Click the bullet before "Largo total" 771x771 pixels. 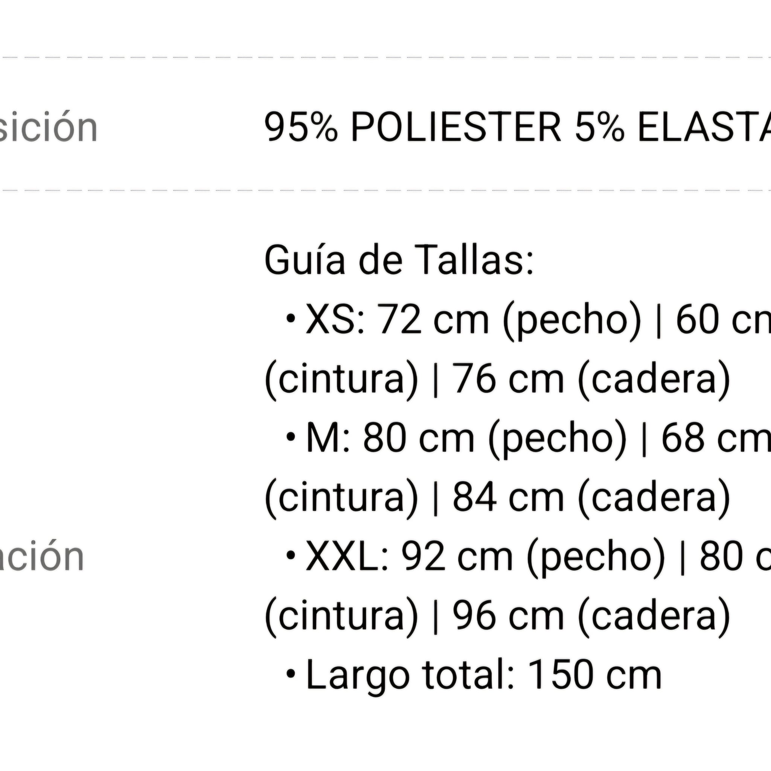point(291,673)
